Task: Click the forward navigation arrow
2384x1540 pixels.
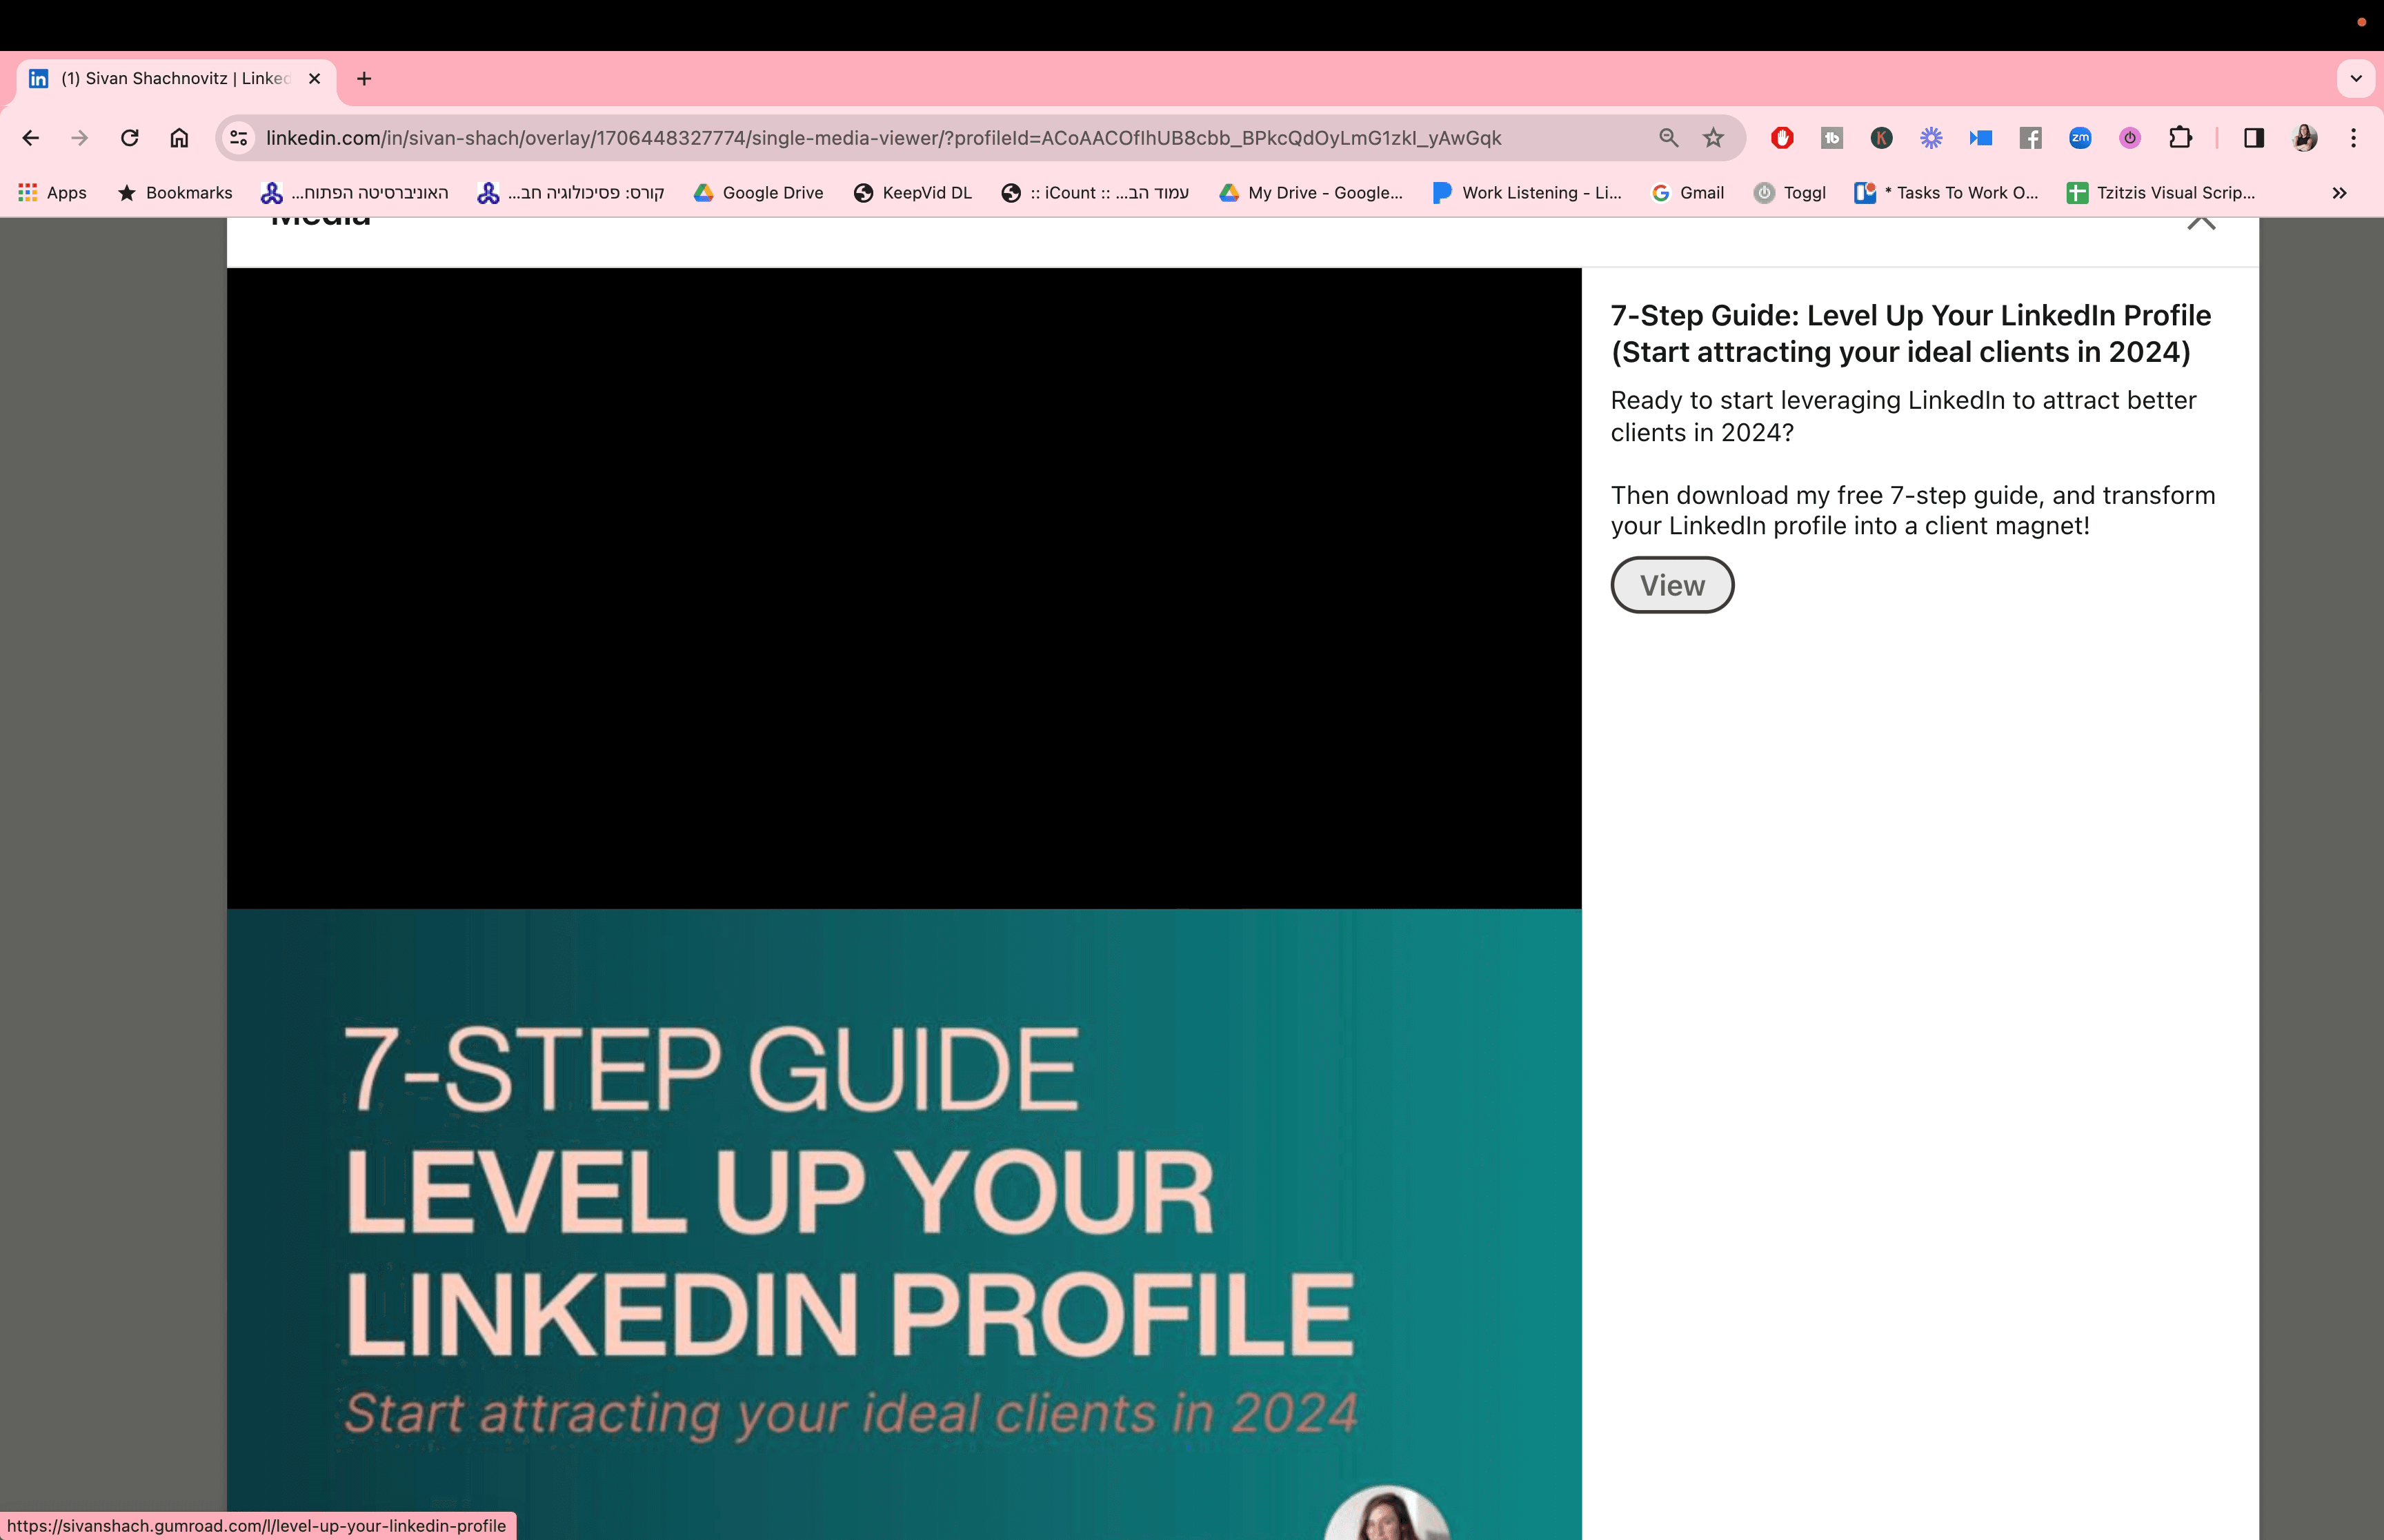Action: pyautogui.click(x=80, y=138)
